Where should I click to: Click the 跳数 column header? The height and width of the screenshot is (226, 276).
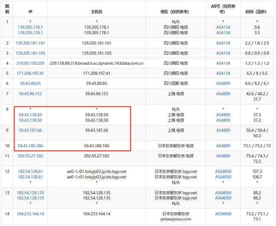click(7, 9)
